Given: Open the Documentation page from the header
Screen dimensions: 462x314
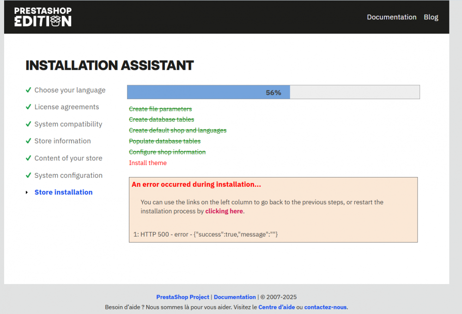Looking at the screenshot, I should 392,17.
